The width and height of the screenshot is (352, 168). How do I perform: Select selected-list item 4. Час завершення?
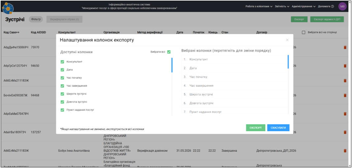point(234,86)
